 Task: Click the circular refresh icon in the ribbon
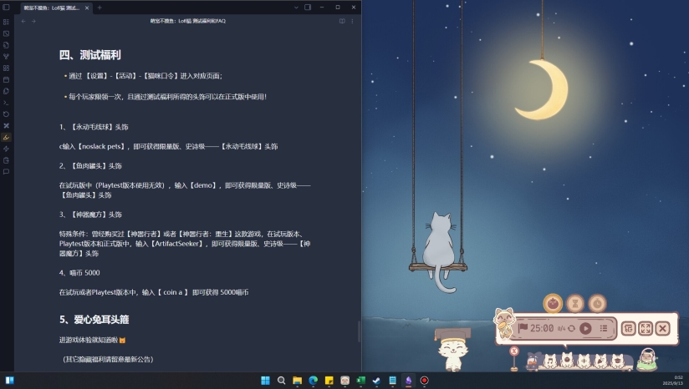(6, 114)
